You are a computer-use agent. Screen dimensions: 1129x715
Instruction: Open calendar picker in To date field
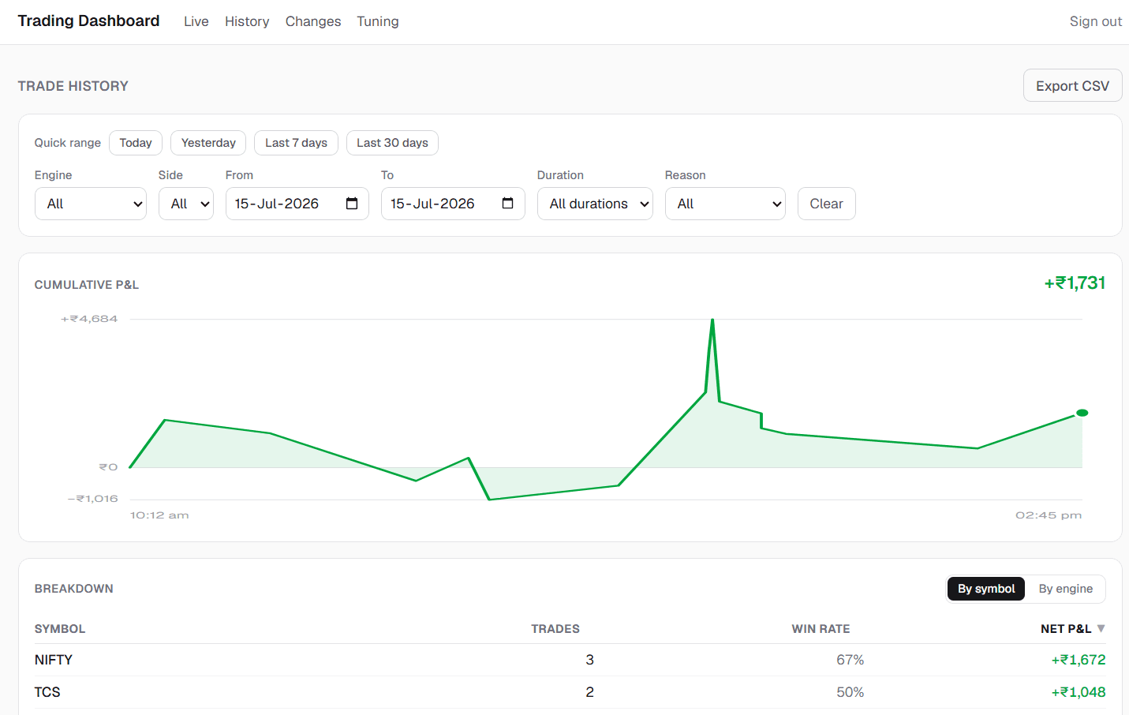pos(508,204)
